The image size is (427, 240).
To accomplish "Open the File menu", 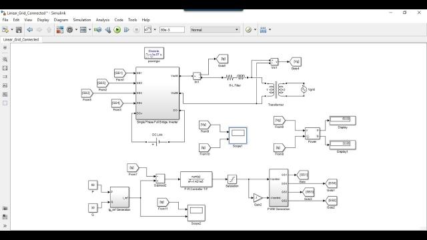I will (5, 20).
